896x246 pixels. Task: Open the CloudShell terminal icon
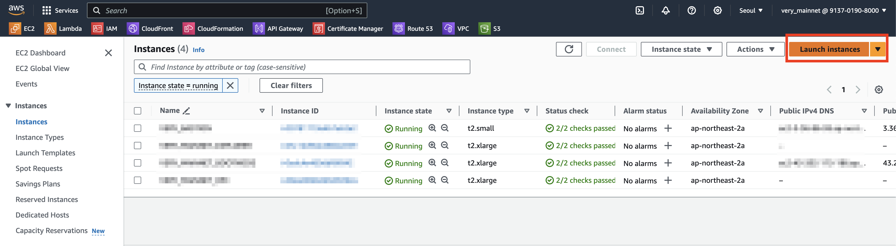click(x=640, y=10)
